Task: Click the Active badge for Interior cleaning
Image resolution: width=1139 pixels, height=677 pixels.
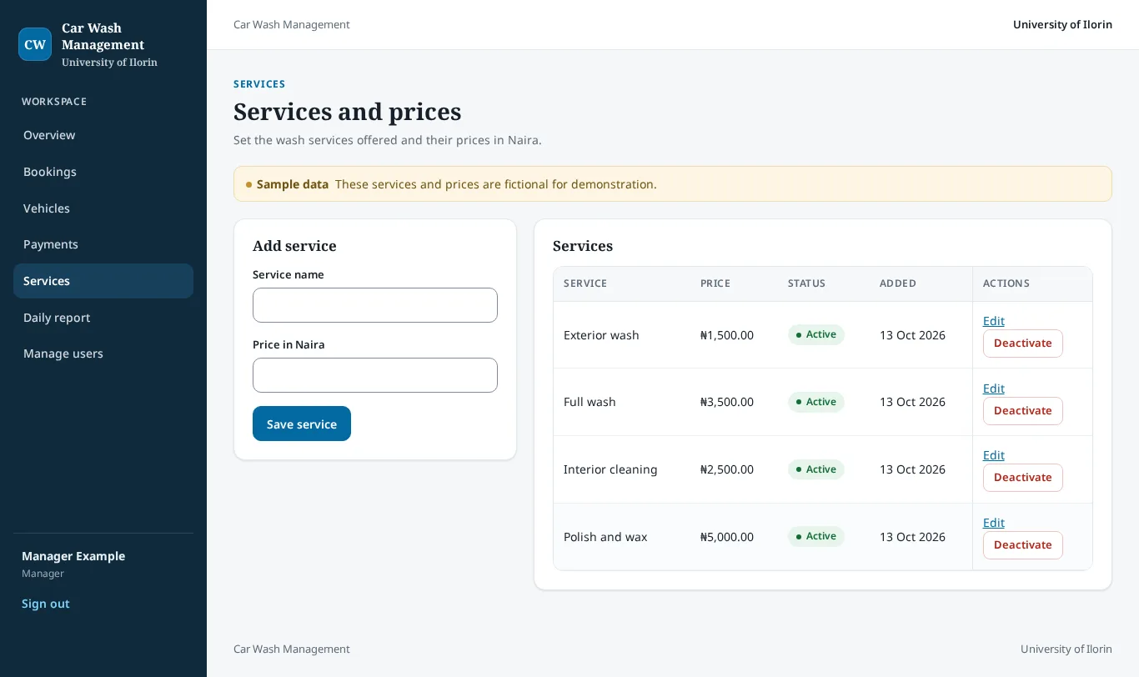Action: pos(816,469)
